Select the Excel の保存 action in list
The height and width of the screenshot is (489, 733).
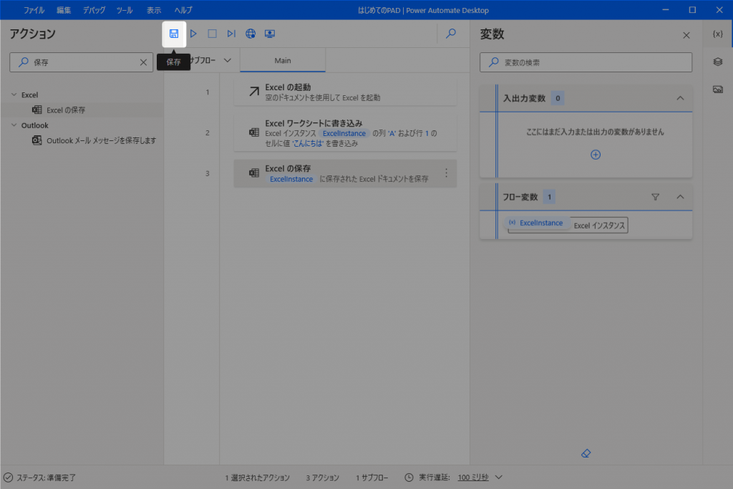(x=82, y=110)
